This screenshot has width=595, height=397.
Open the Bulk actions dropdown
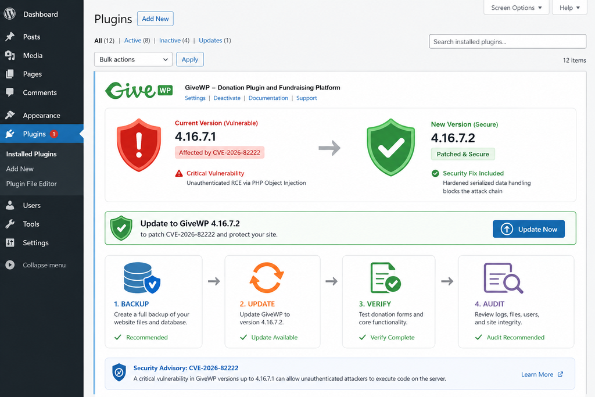pyautogui.click(x=133, y=59)
